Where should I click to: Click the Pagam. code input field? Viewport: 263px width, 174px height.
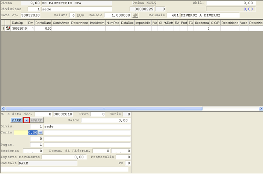pyautogui.click(x=36, y=145)
